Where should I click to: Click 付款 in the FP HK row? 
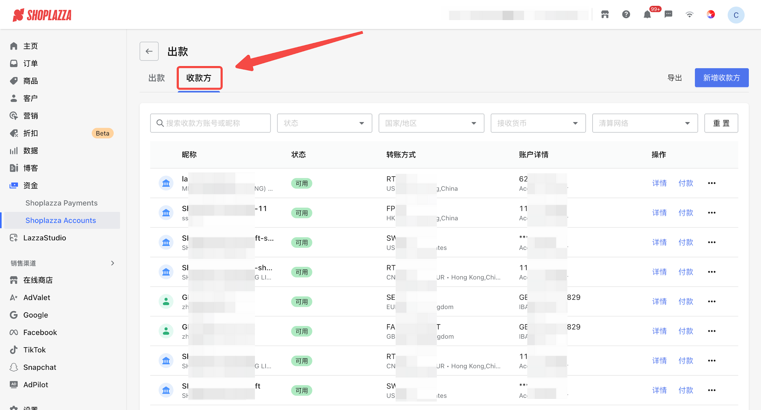click(x=686, y=213)
